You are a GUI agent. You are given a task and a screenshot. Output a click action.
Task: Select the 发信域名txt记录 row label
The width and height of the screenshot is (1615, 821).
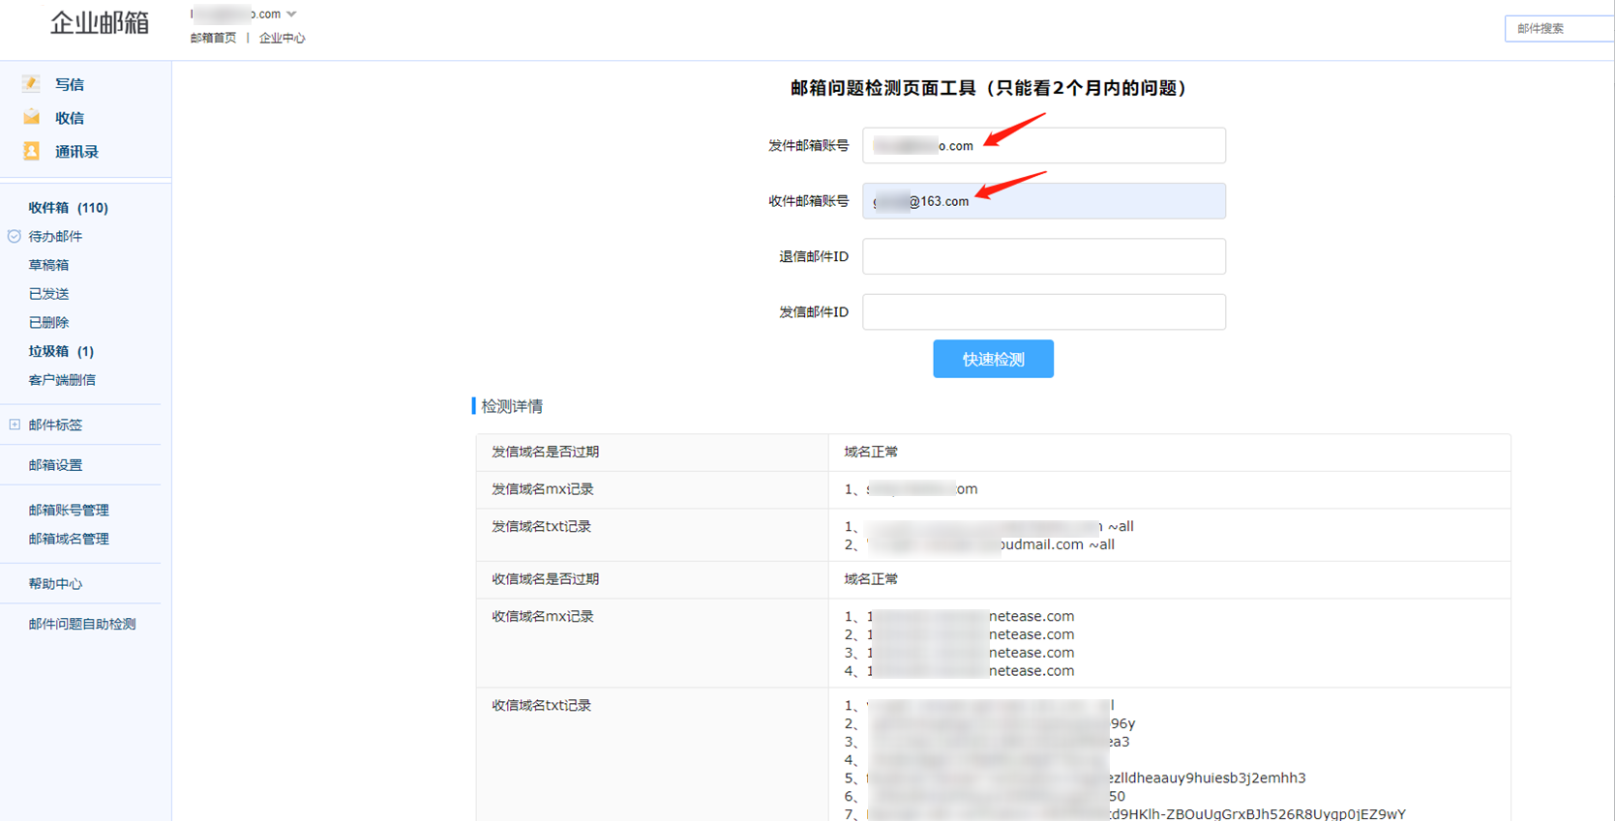point(542,527)
